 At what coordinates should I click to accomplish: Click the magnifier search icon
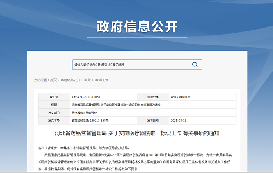(x=196, y=65)
